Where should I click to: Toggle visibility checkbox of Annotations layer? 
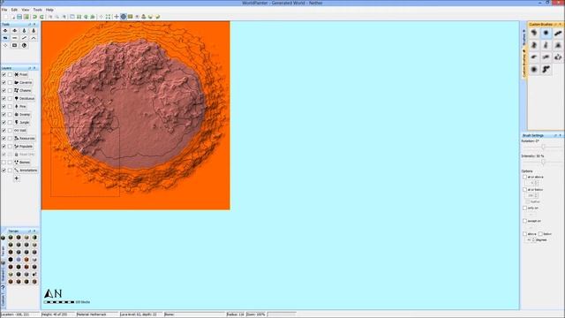pyautogui.click(x=4, y=170)
